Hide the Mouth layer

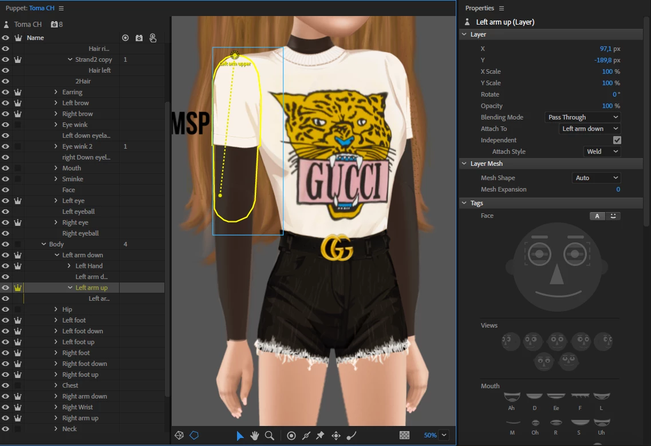point(5,168)
